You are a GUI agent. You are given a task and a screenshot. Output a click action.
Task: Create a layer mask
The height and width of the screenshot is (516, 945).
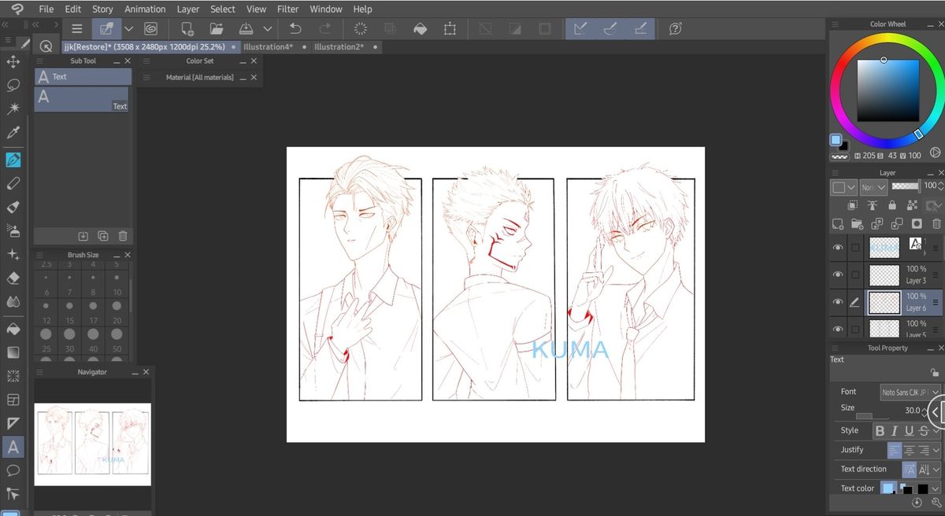tap(917, 224)
